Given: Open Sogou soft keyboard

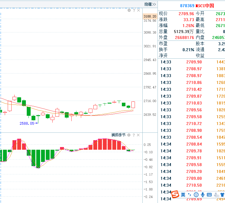Looking at the screenshot, I should click(x=209, y=195).
